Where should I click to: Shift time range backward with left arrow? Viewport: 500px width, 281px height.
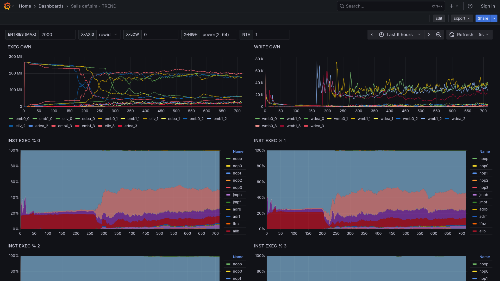(372, 35)
